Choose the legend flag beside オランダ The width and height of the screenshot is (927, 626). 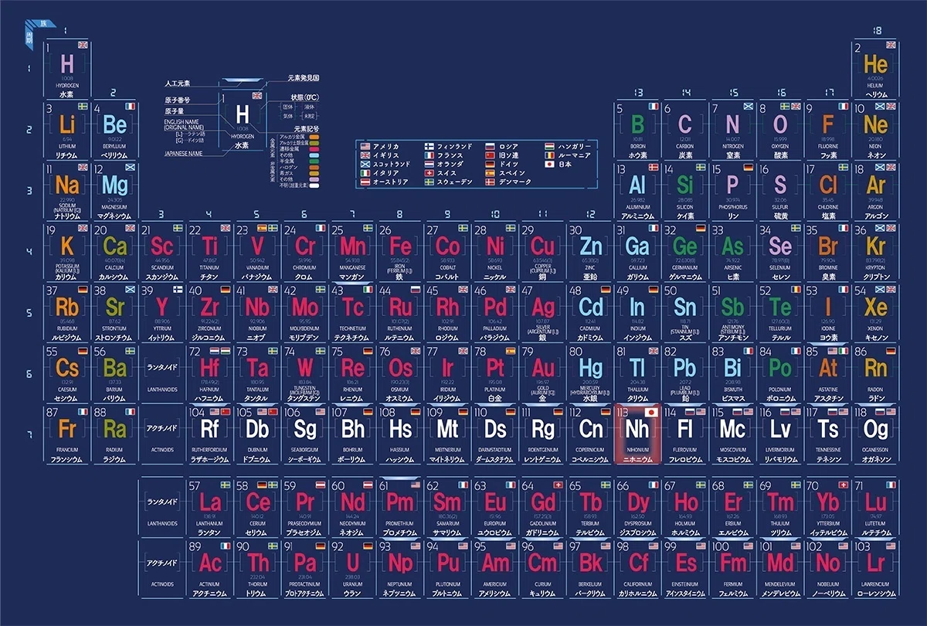point(430,164)
